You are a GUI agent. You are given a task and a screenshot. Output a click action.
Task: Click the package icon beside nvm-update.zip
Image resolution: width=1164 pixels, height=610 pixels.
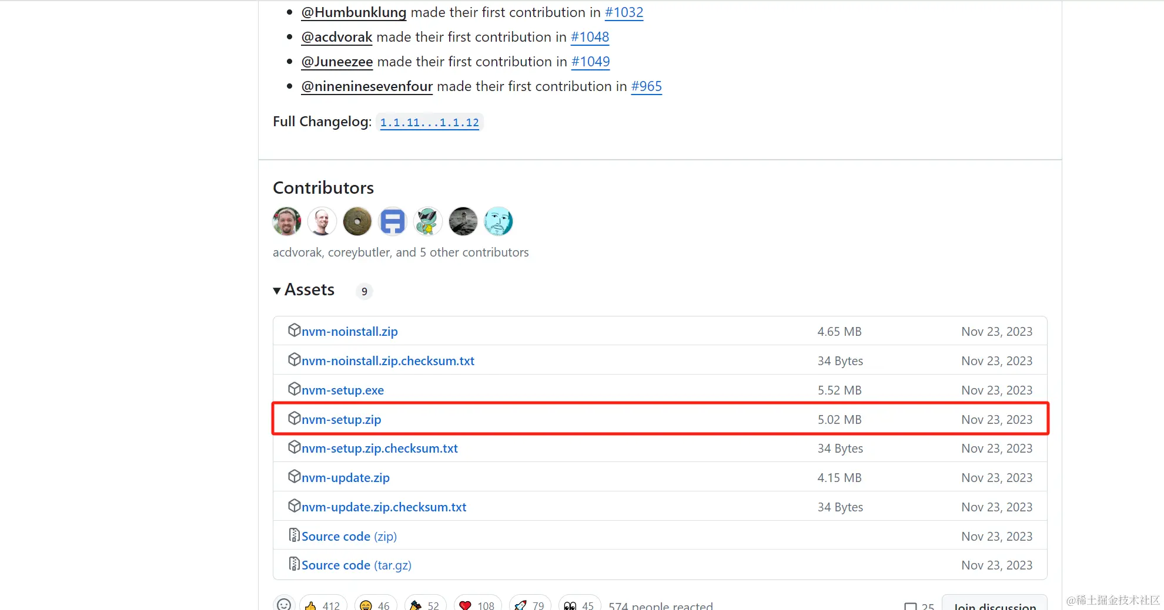(294, 476)
